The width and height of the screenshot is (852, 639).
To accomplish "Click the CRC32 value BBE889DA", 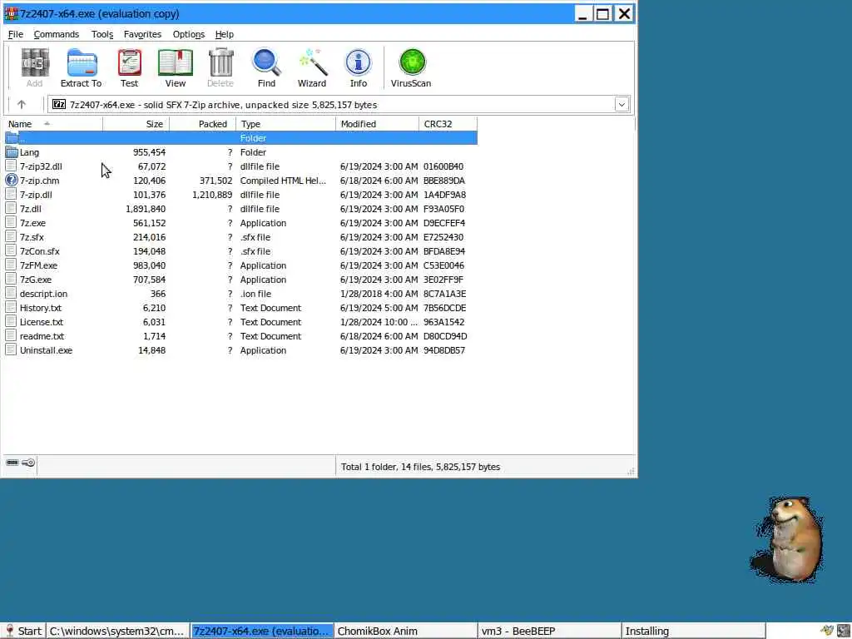I will pyautogui.click(x=444, y=181).
